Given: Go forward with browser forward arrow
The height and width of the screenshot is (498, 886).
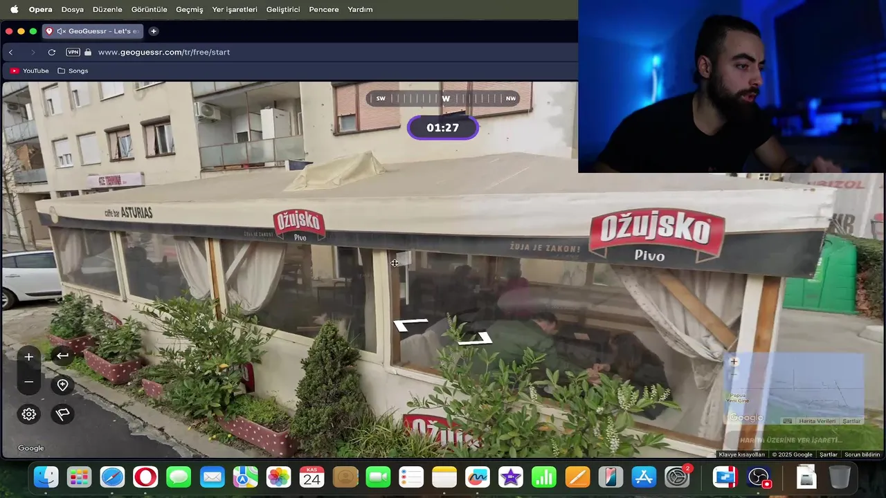Looking at the screenshot, I should (x=33, y=52).
